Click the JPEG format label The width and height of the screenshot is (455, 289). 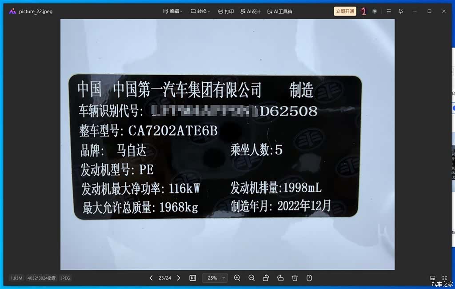(x=65, y=278)
